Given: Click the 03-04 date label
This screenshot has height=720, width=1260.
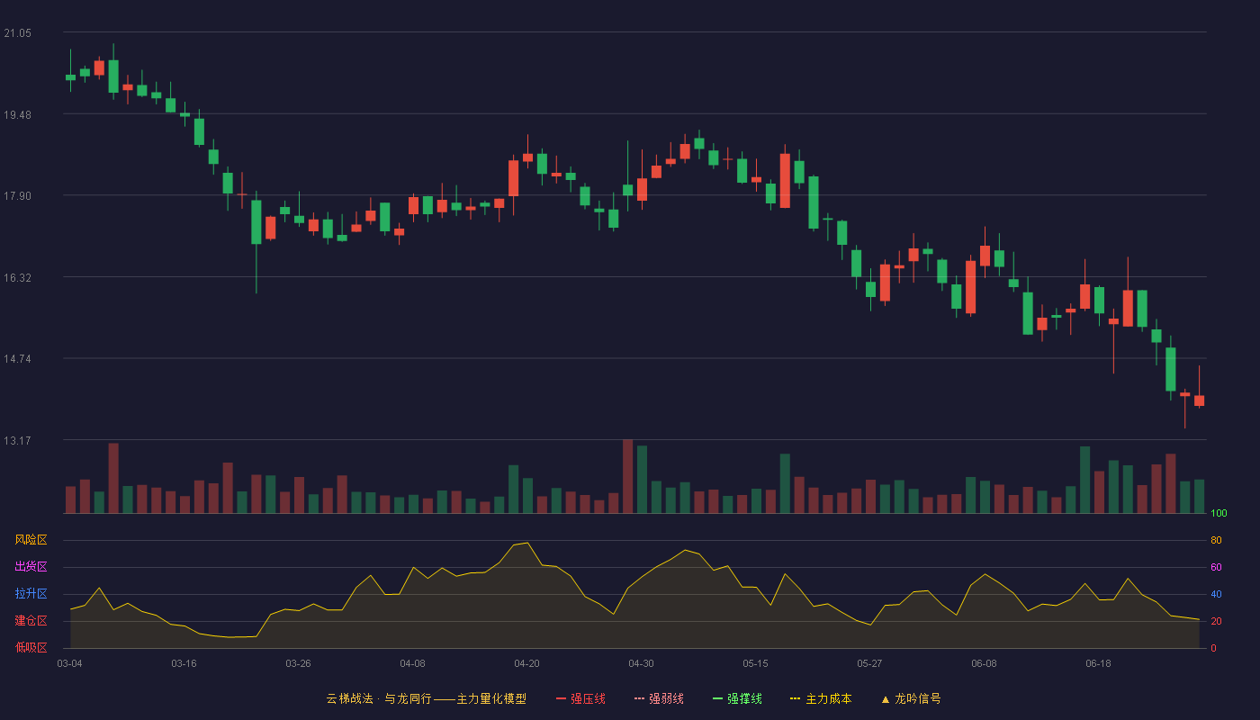Looking at the screenshot, I should (69, 663).
